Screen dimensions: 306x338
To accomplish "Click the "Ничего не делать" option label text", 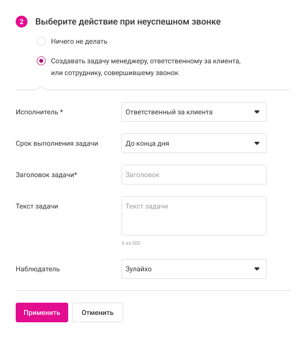I will [79, 41].
